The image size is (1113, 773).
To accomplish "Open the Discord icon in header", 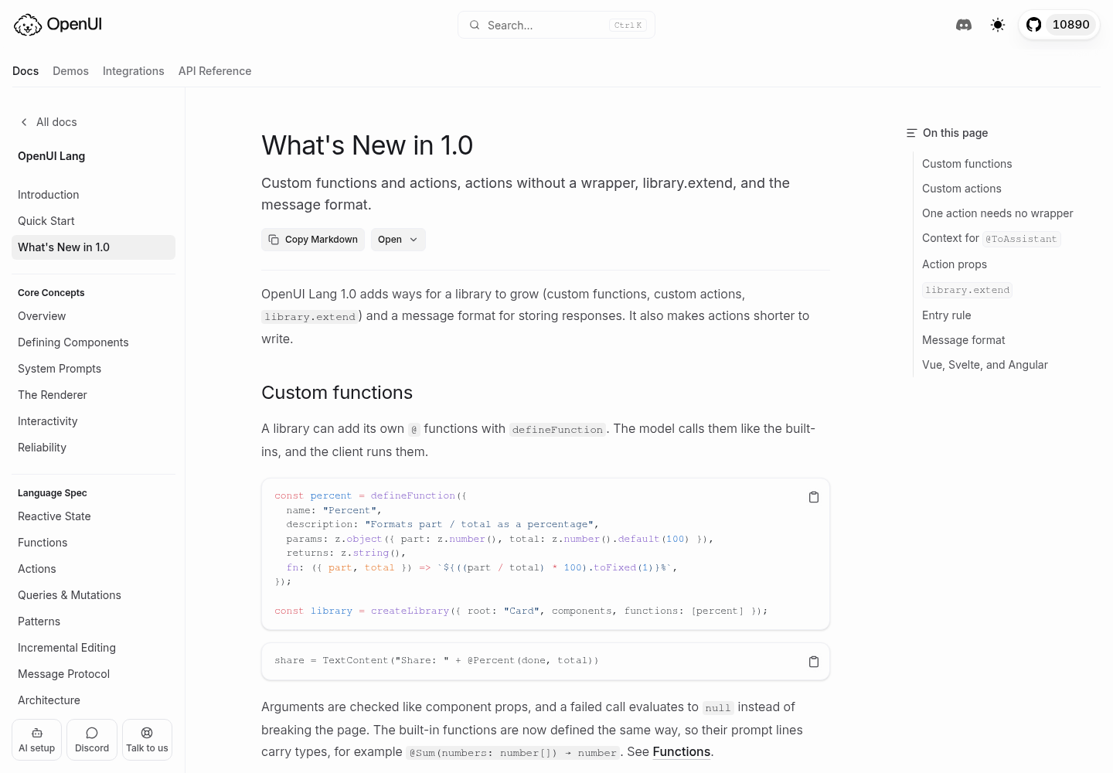I will point(964,25).
